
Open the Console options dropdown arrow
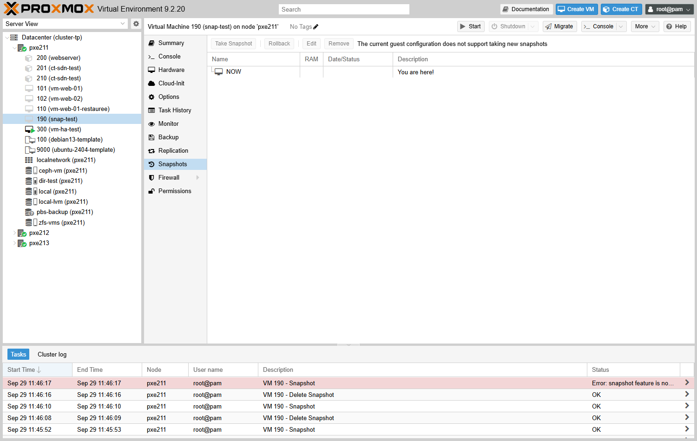(621, 26)
